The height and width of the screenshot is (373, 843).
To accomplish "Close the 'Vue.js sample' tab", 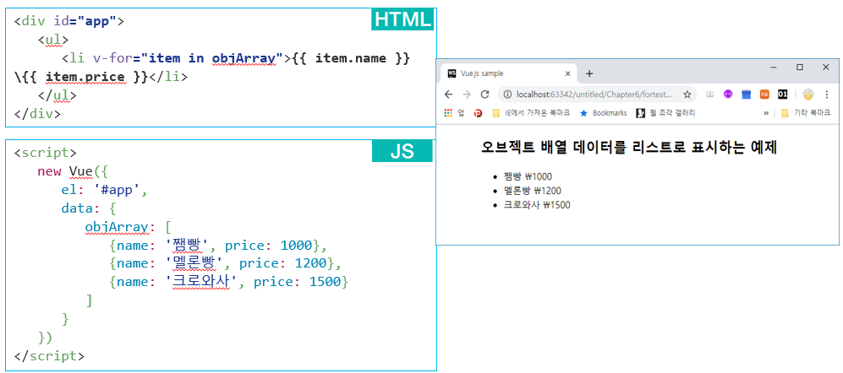I will [x=567, y=73].
